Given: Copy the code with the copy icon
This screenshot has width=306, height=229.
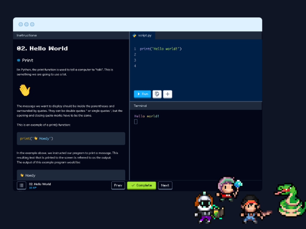Looking at the screenshot, I should pyautogui.click(x=157, y=94).
